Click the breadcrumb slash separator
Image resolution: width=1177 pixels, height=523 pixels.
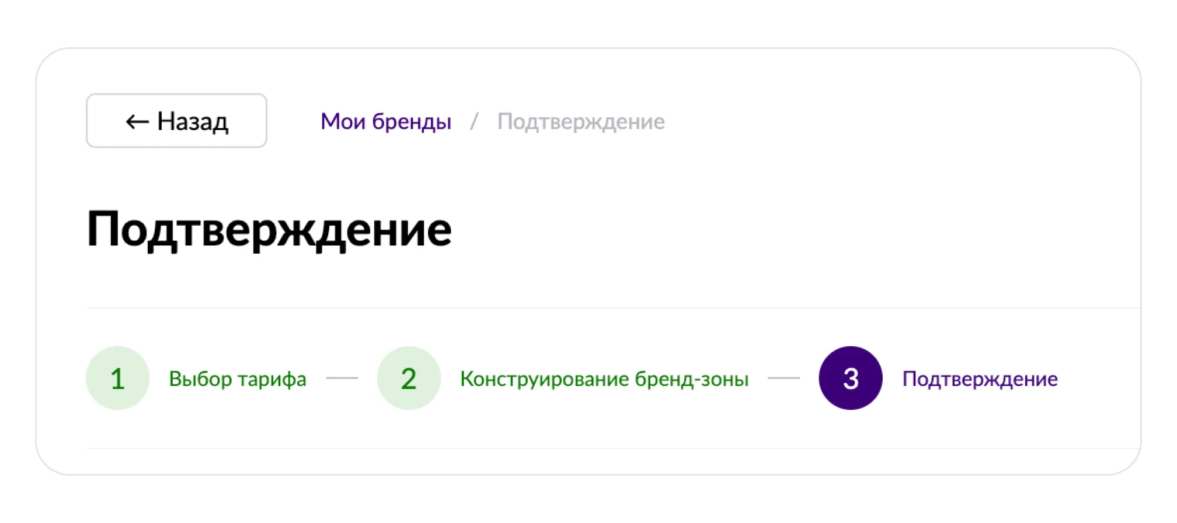[x=474, y=121]
